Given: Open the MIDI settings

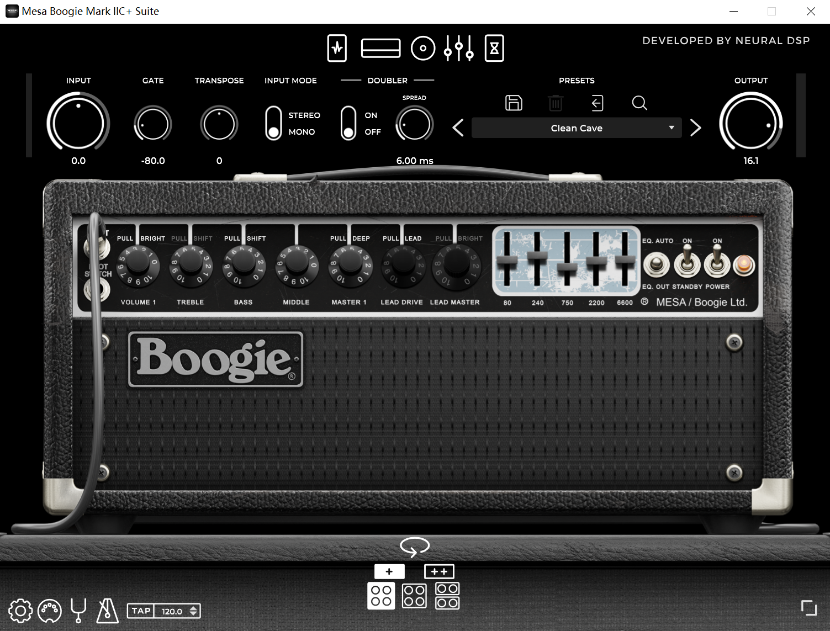Looking at the screenshot, I should coord(49,611).
